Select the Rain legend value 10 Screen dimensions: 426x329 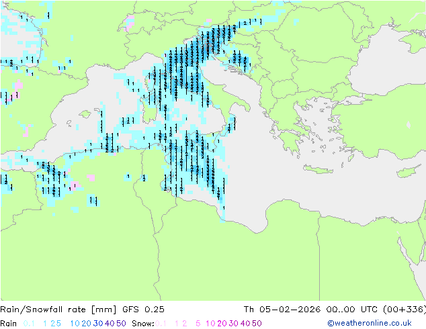[75, 324]
